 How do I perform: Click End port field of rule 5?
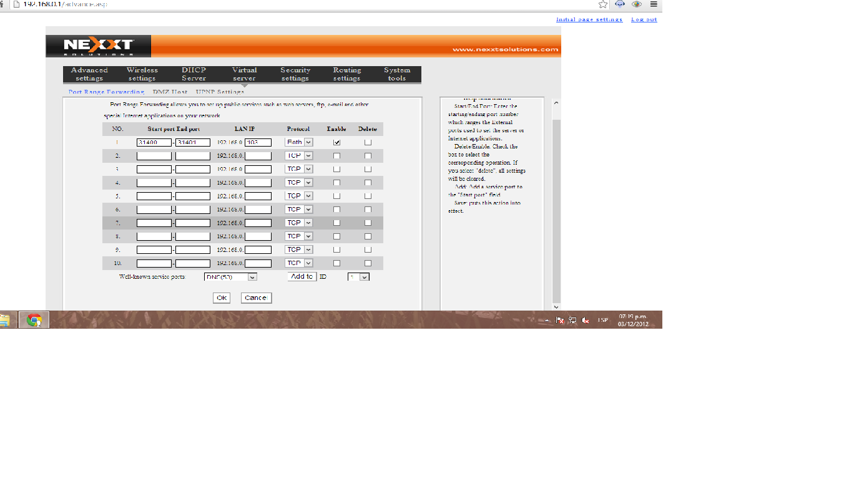click(193, 196)
